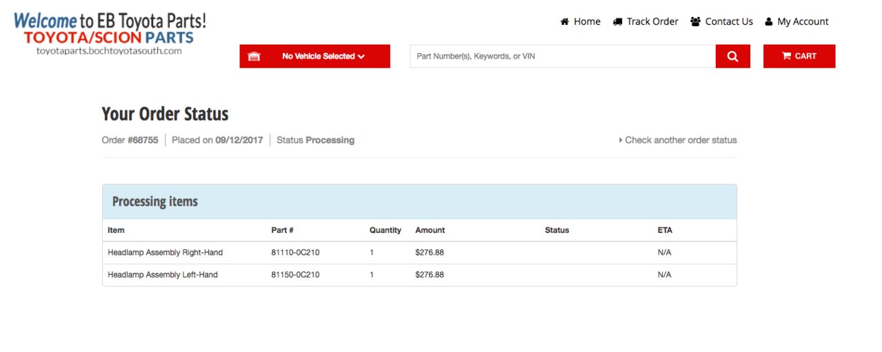882x352 pixels.
Task: Focus the Part Number, Keywords, or VIN field
Action: pyautogui.click(x=563, y=56)
